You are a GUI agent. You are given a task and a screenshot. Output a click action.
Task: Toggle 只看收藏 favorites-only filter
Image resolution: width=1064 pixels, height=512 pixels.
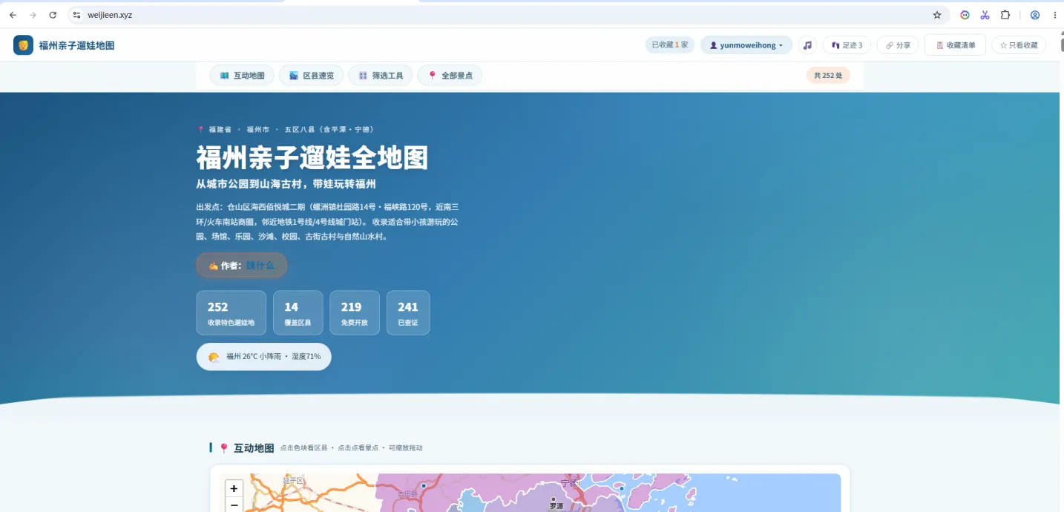pyautogui.click(x=1019, y=45)
